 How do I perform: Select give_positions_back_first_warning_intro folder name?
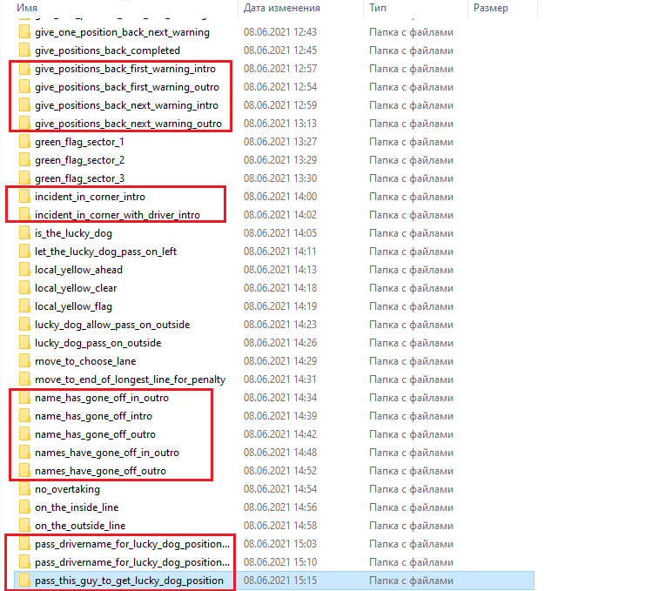tap(126, 69)
